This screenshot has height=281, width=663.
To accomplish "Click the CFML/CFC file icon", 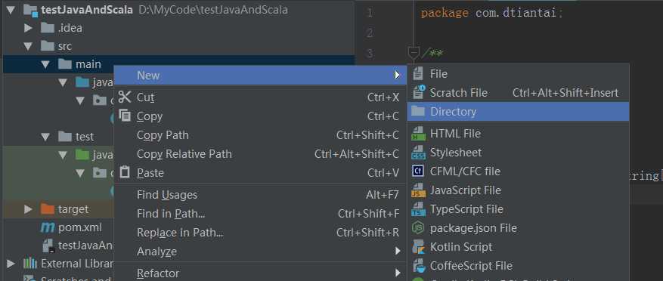I will [418, 171].
